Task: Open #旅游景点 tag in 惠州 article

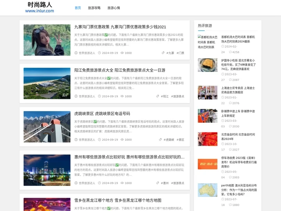Action: 178,183
